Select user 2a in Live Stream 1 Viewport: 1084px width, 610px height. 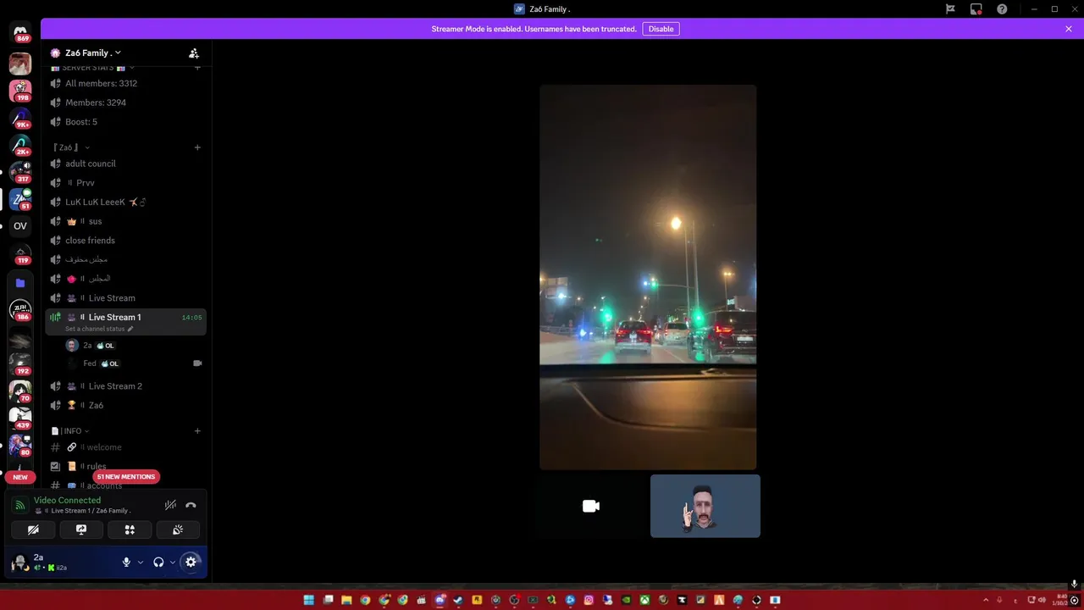[134, 346]
